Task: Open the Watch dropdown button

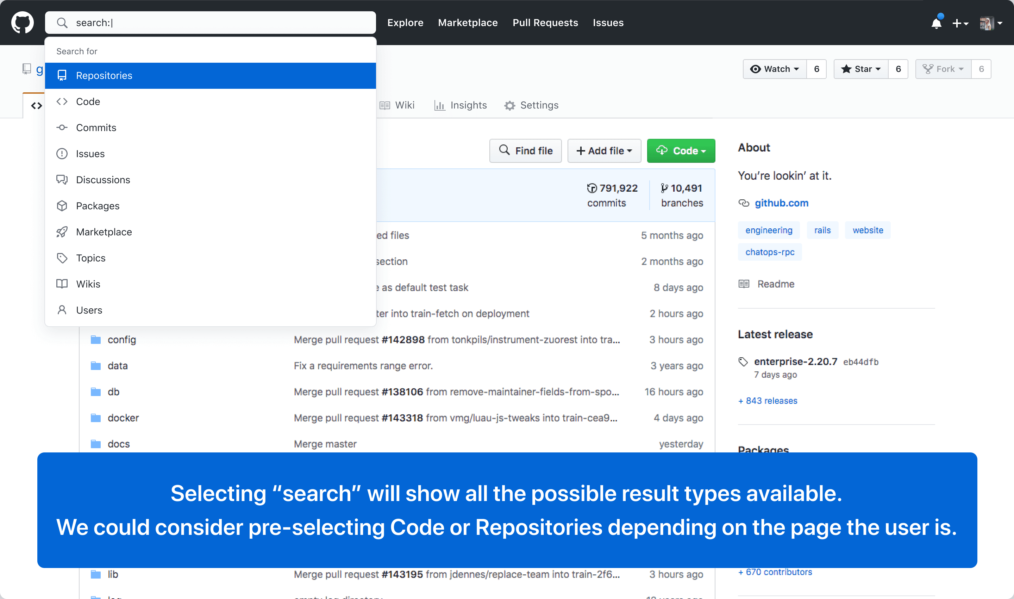Action: [775, 69]
